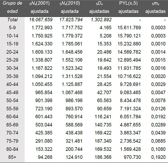This screenshot has width=168, height=163.
Task: Select the 20-24 age group label
Action: (12, 52)
